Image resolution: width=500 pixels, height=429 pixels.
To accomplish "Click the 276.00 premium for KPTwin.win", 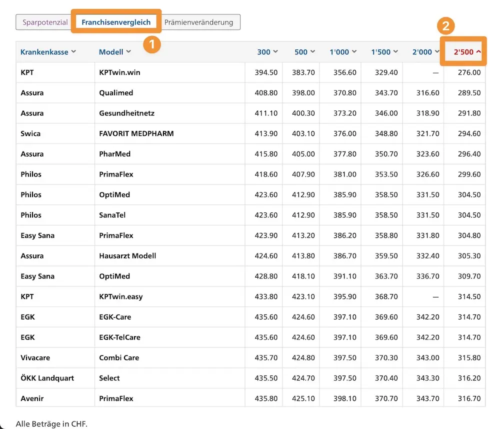I will point(469,72).
